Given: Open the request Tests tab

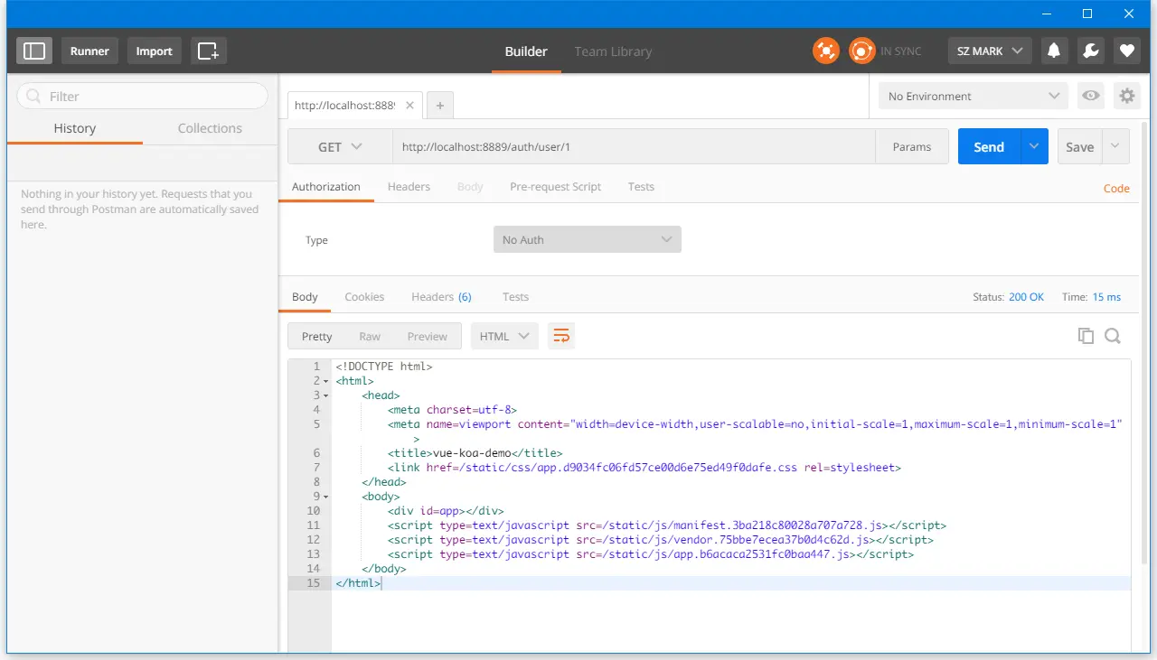Looking at the screenshot, I should [x=641, y=187].
